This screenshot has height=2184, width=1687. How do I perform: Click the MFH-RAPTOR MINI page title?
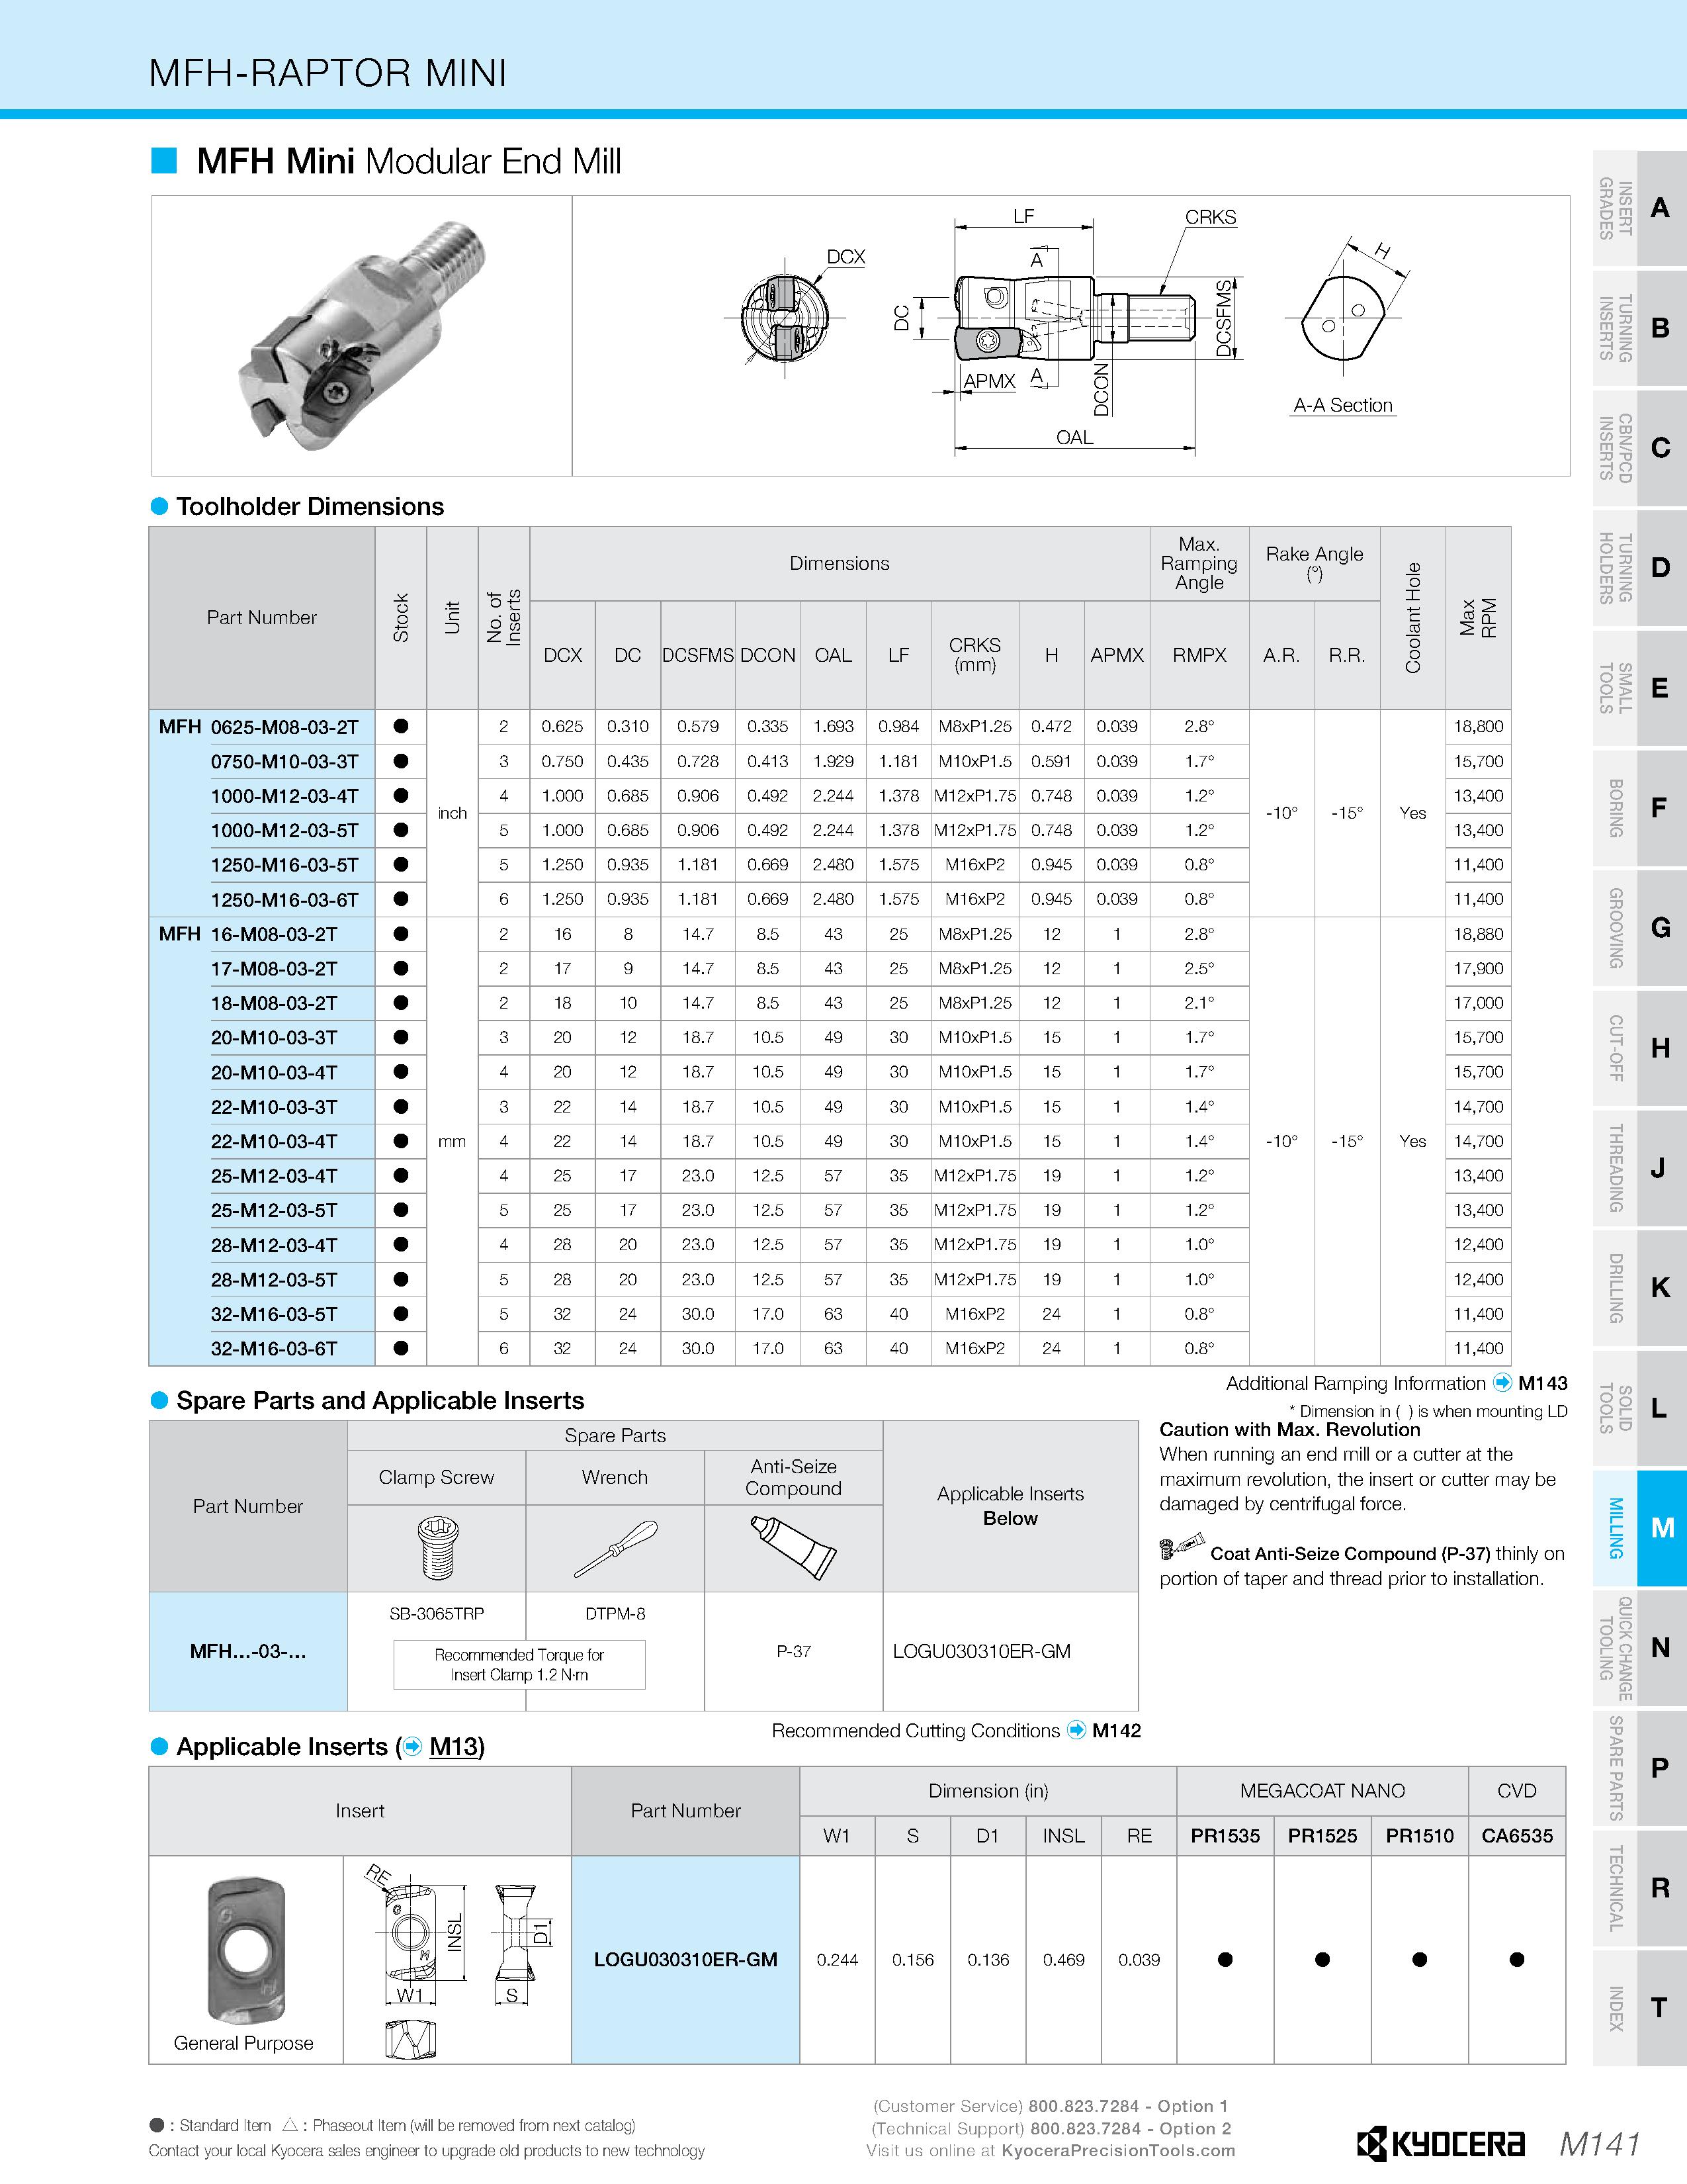(327, 73)
